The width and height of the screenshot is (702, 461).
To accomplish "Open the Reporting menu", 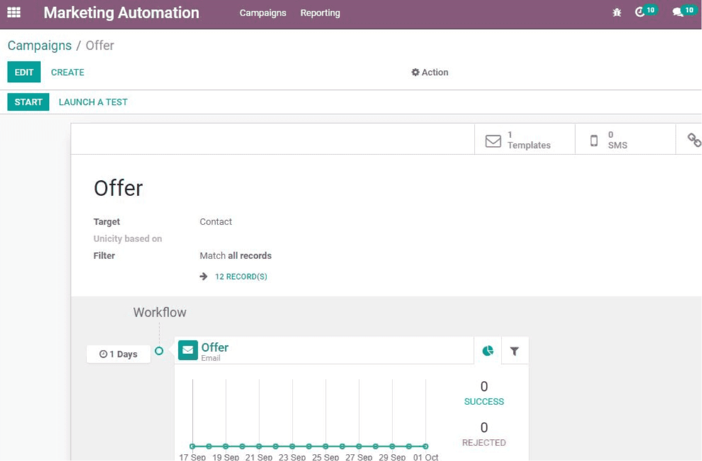I will [320, 13].
